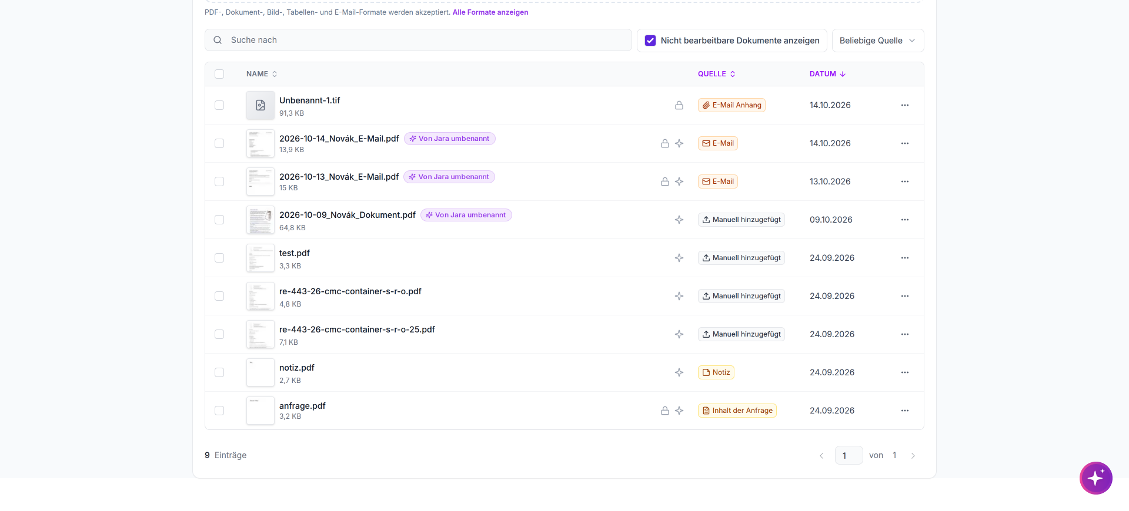Viewport: 1129px width, 511px height.
Task: Click Von Jara umbenannt badge on 2026-10-14 file
Action: point(450,139)
